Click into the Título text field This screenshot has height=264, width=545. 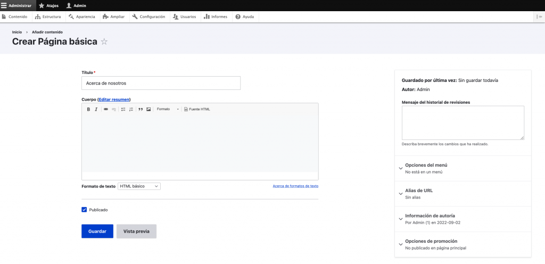click(161, 83)
